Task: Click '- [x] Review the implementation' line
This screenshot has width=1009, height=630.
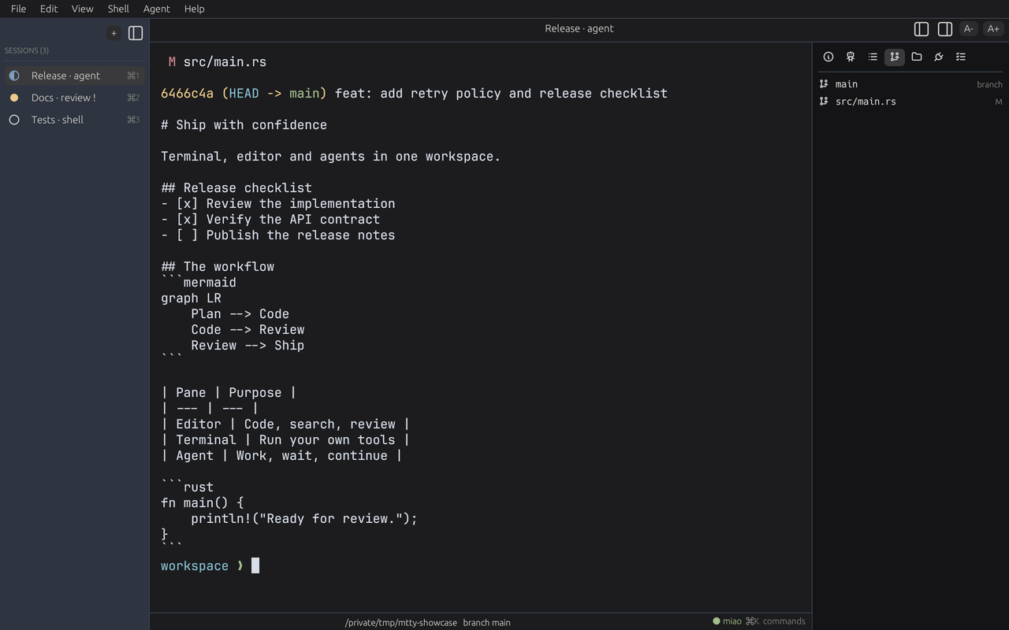Action: click(x=278, y=203)
